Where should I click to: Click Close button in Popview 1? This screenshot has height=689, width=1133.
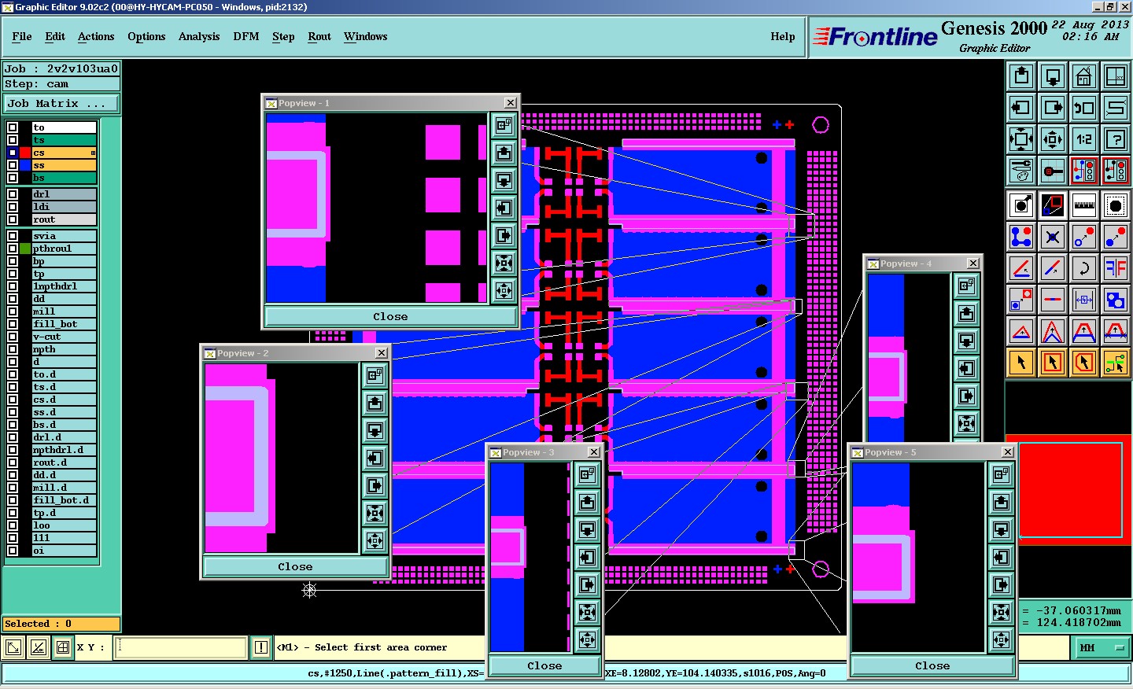(x=391, y=316)
